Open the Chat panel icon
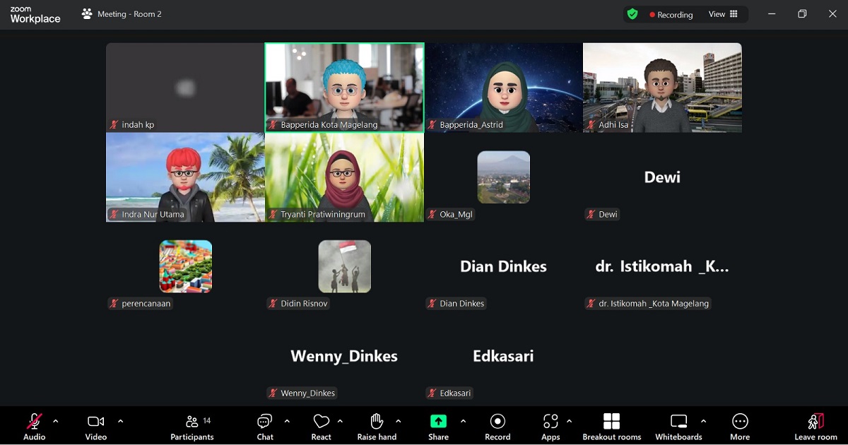This screenshot has width=848, height=445. point(265,421)
